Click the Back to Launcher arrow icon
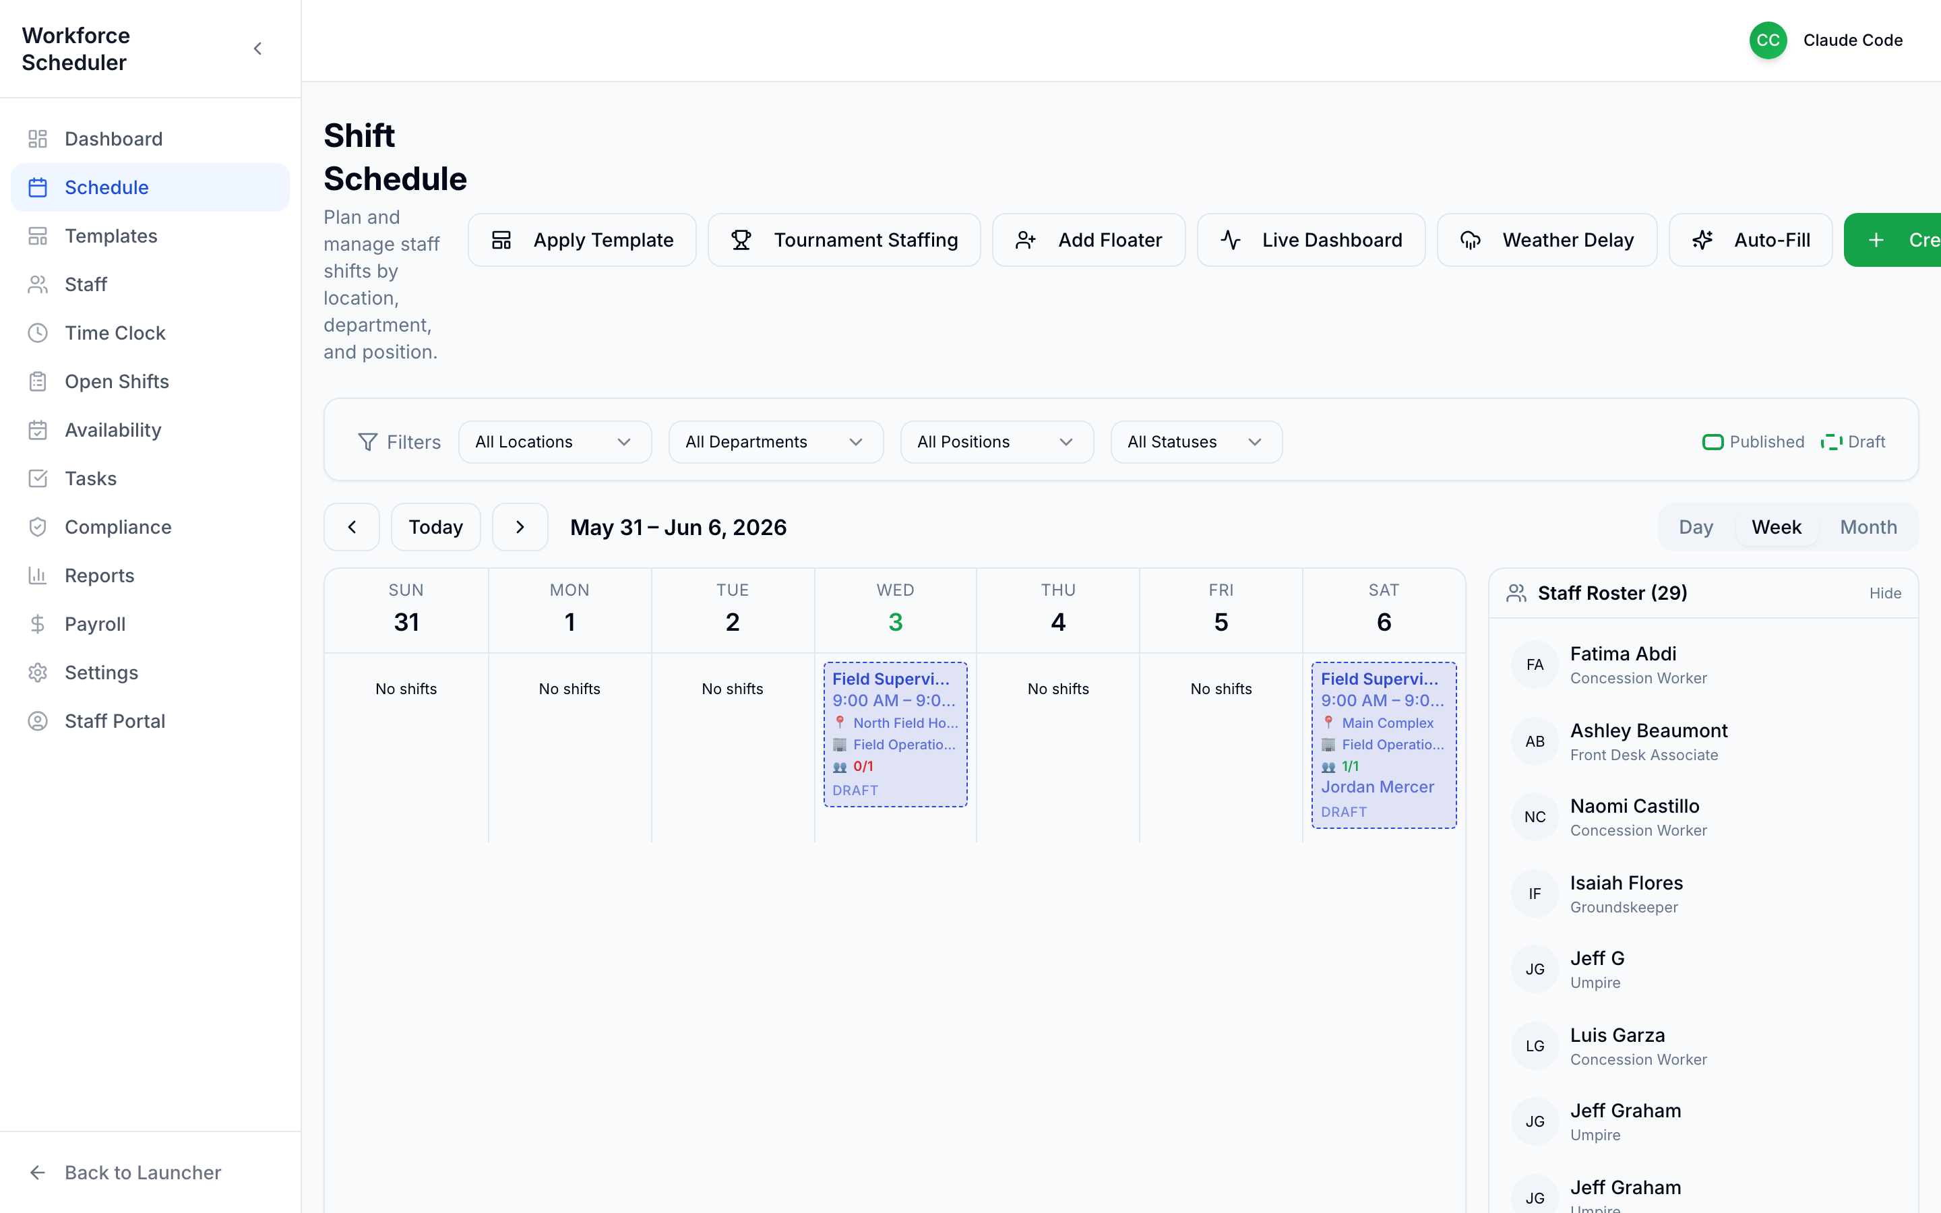The height and width of the screenshot is (1213, 1941). [x=38, y=1173]
